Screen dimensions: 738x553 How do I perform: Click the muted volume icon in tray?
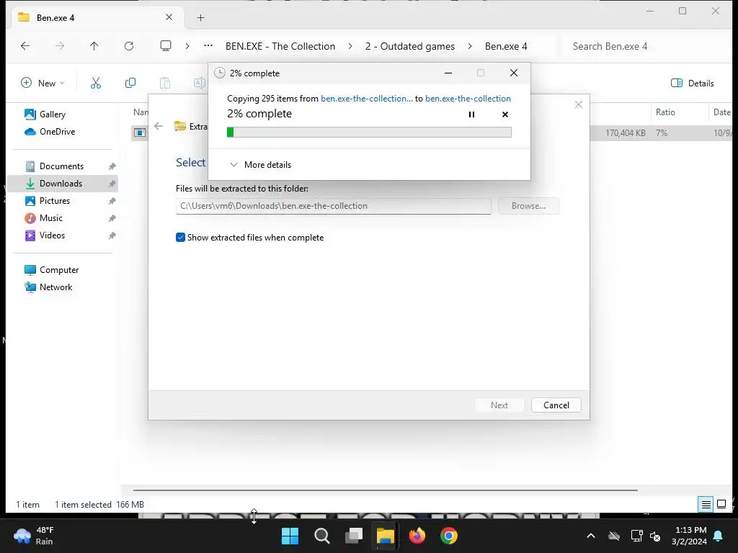[x=654, y=536]
